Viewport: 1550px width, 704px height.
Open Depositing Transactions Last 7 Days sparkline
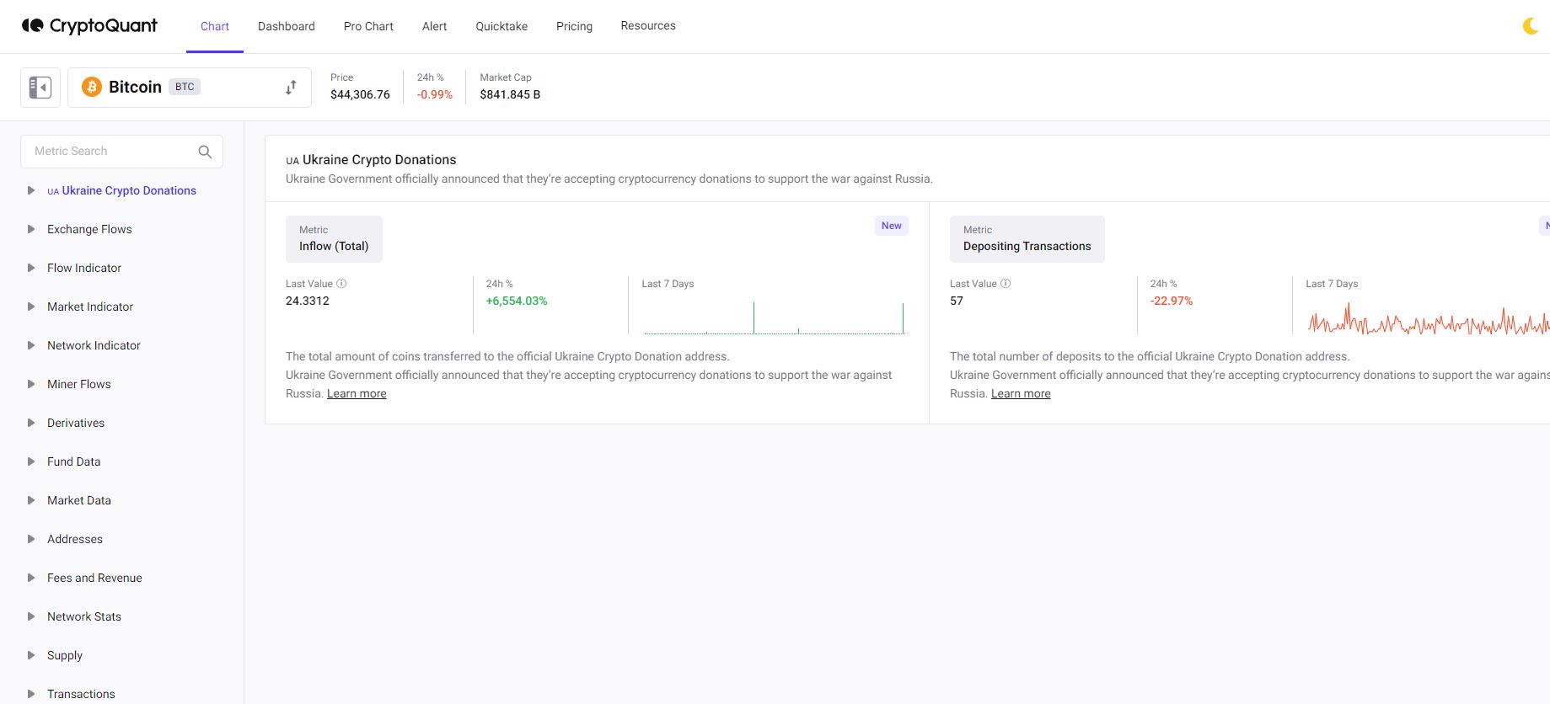[1428, 319]
